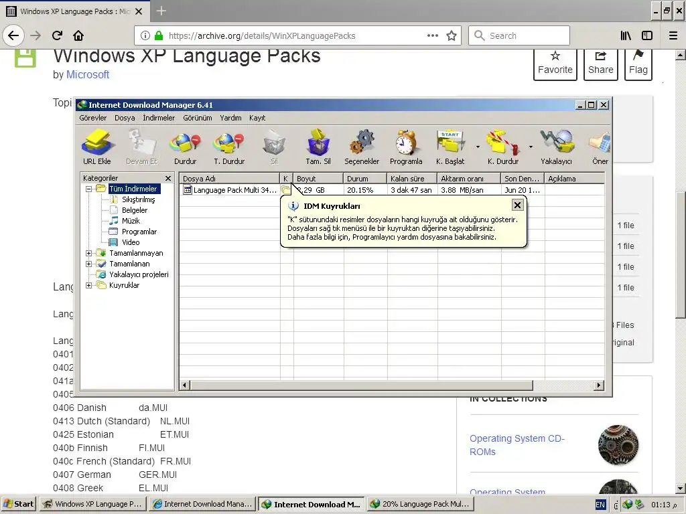Open Firefox hamburger menu
Viewport: 686px width, 514px height.
(x=673, y=36)
